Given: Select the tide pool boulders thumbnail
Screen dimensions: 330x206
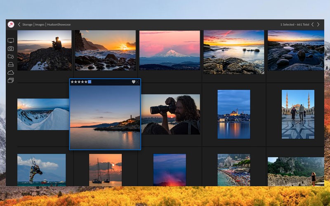Looking at the screenshot, I should point(296,50).
